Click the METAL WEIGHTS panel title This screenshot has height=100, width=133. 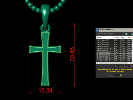106,29
